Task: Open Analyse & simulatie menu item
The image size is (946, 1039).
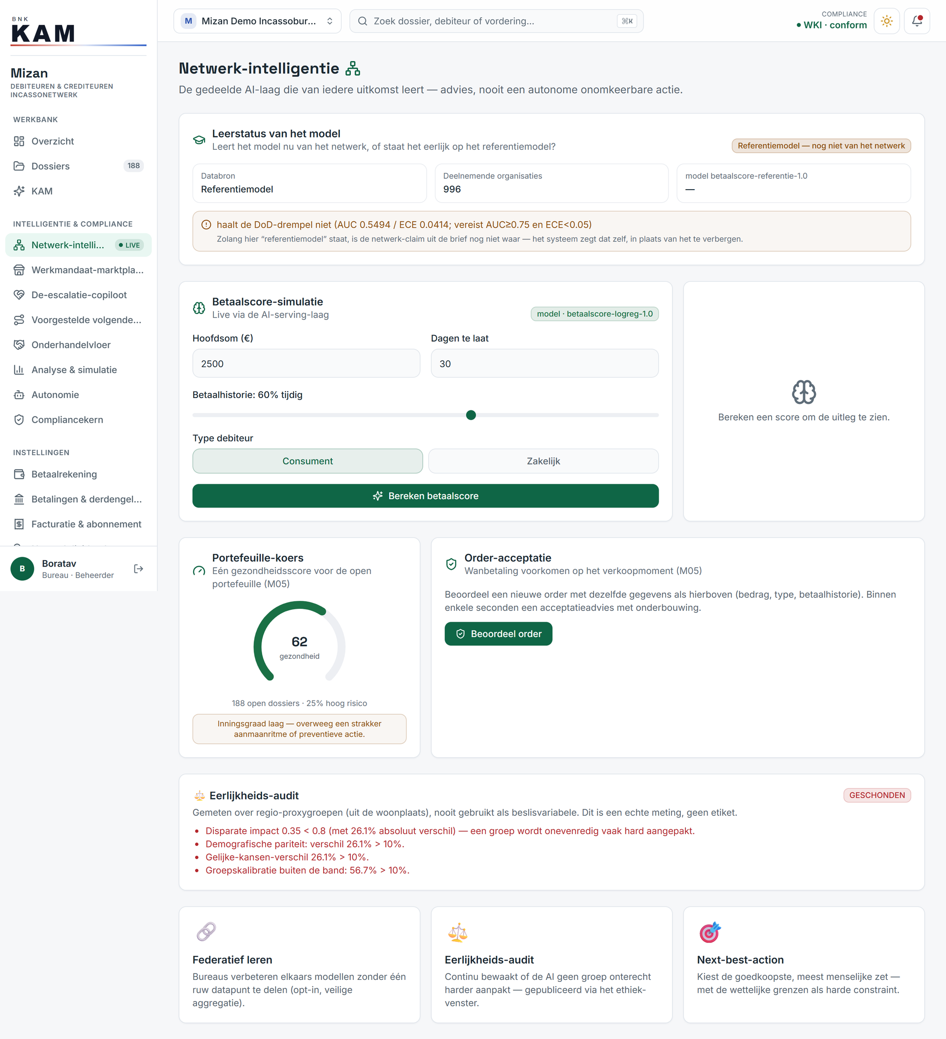Action: (78, 369)
